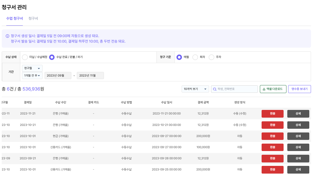Select the 미납 / 수납예정 radio button
This screenshot has width=315, height=181.
25,57
